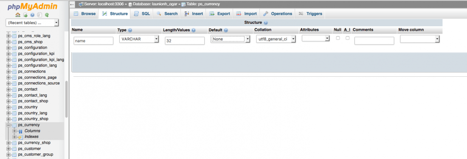Click the help icon next to Default
Image resolution: width=467 pixels, height=159 pixels.
coord(226,30)
